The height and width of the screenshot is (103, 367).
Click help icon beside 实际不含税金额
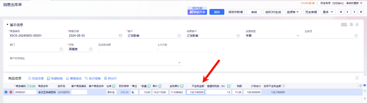click(x=283, y=86)
